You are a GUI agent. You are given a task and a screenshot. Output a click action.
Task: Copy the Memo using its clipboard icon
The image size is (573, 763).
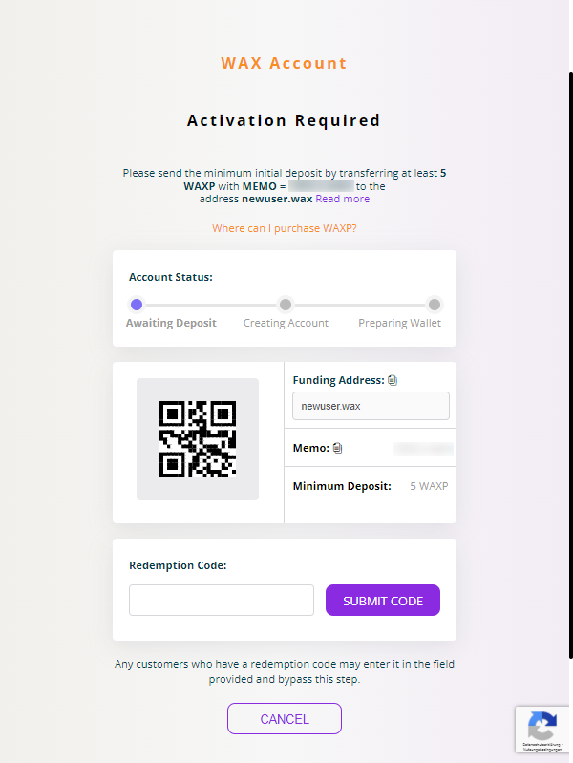pos(337,448)
